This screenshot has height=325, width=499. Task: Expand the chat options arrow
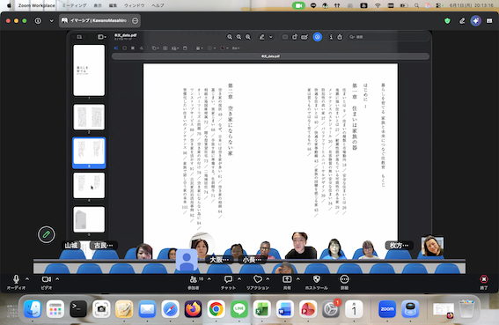click(239, 279)
